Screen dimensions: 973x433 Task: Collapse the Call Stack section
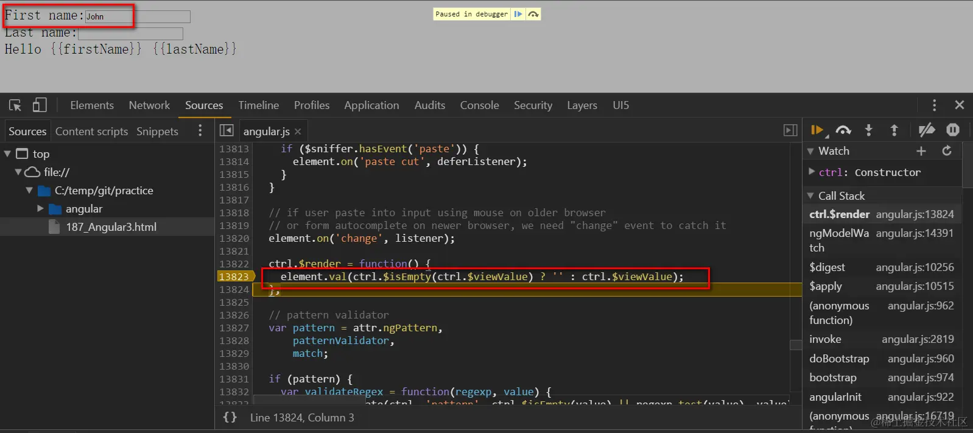(810, 195)
